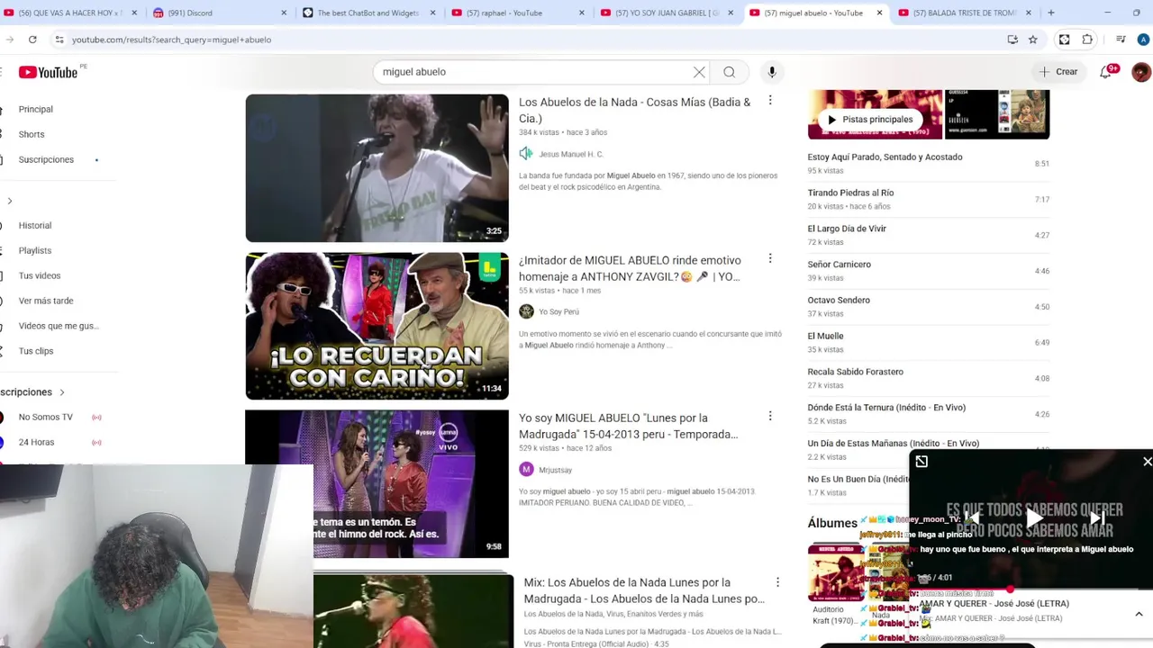Play Octavo Sendero track

point(929,306)
